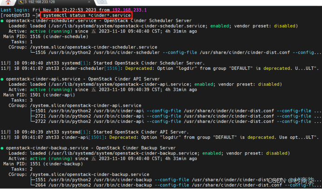Click 'enabled' in the cinder-api Loaded line
This screenshot has height=189, width=322.
tap(204, 84)
